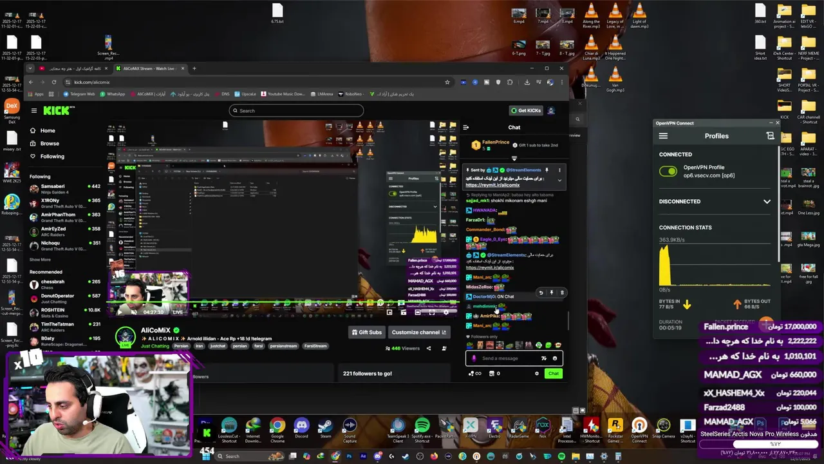Open Google Chrome desktop shortcut
Viewport: 824px width, 464px height.
pos(277,429)
